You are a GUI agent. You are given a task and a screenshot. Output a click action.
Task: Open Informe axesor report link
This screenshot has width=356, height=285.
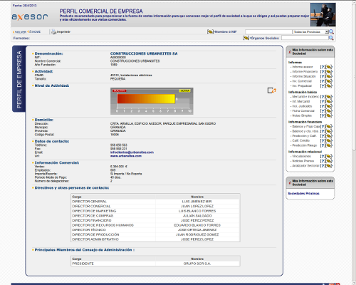[x=303, y=67]
